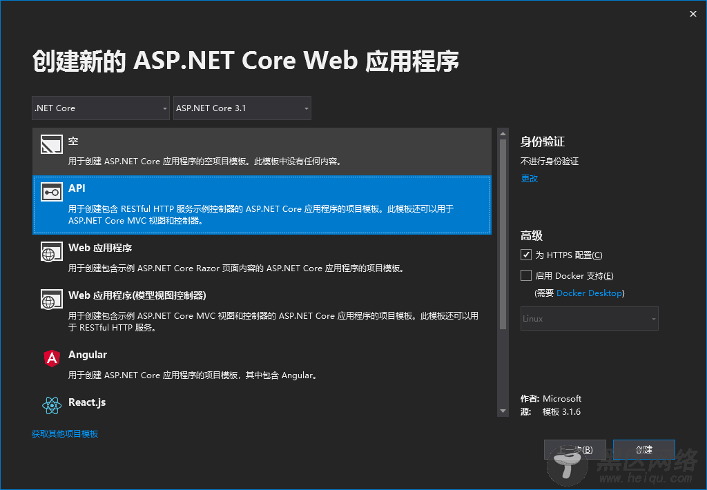Click the 模板 3.1.6 source text
Screen dimensions: 707x490
click(x=561, y=412)
